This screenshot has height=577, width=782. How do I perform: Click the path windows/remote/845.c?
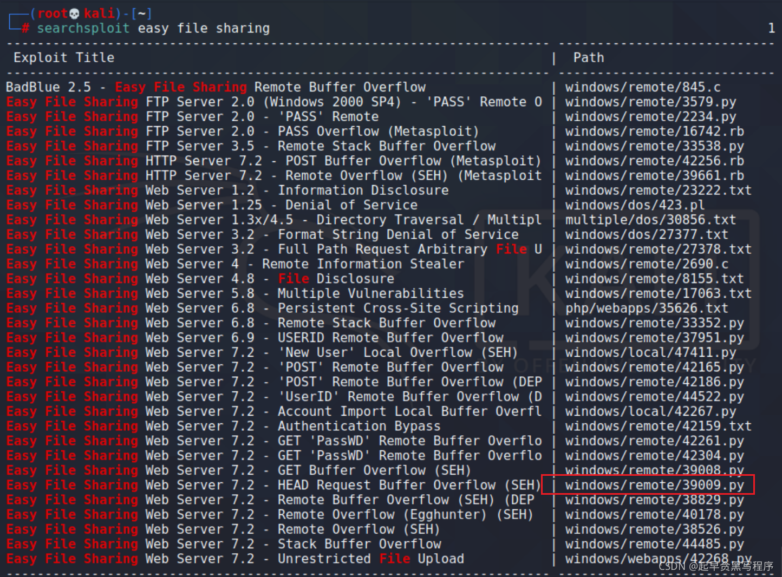pyautogui.click(x=643, y=87)
